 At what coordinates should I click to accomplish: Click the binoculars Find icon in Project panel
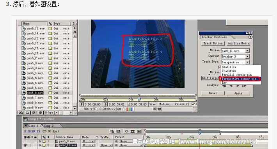(x=21, y=113)
